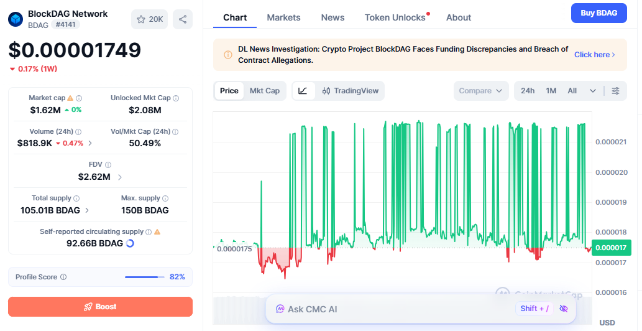
Task: Open the Token Unlocks tab
Action: 395,17
